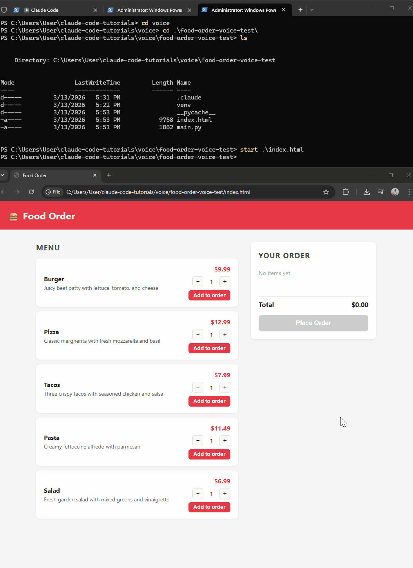
Task: Open the browser extensions puzzle icon
Action: point(346,192)
